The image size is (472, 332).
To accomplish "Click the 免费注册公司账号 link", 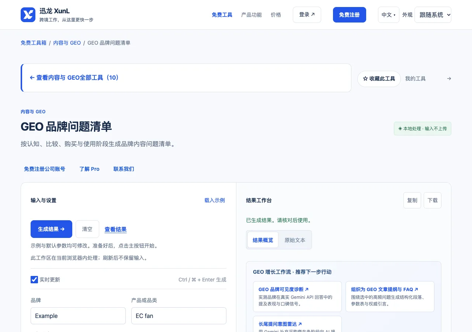I will (45, 169).
